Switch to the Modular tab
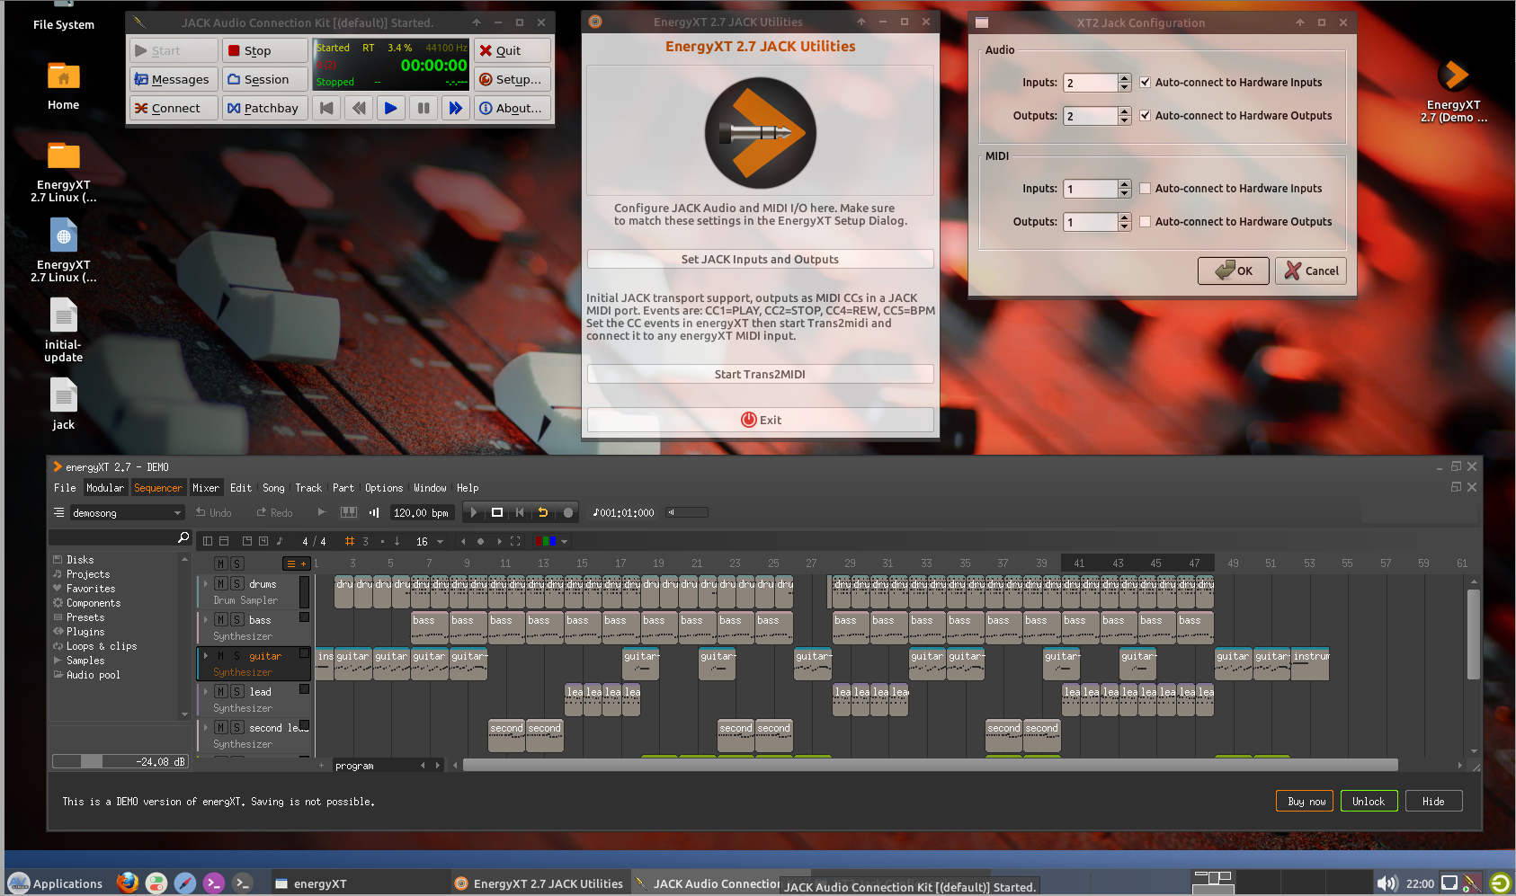The image size is (1516, 896). (x=105, y=488)
